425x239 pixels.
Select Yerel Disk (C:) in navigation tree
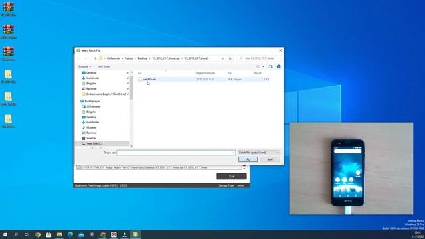[x=94, y=143]
